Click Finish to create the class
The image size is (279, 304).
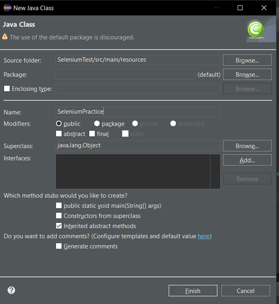[x=193, y=291]
